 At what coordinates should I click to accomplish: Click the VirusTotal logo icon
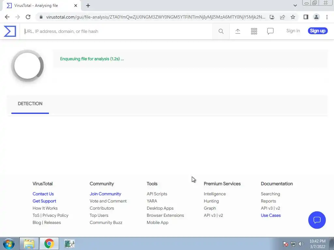10,31
